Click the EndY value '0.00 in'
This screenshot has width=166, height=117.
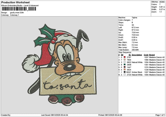tap(134, 40)
